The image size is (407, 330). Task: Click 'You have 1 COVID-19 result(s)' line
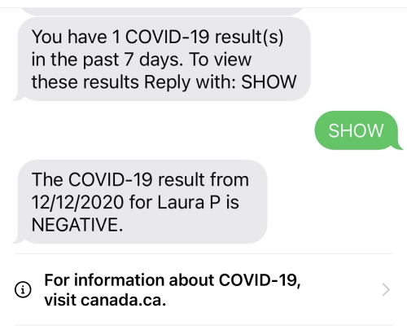[157, 37]
